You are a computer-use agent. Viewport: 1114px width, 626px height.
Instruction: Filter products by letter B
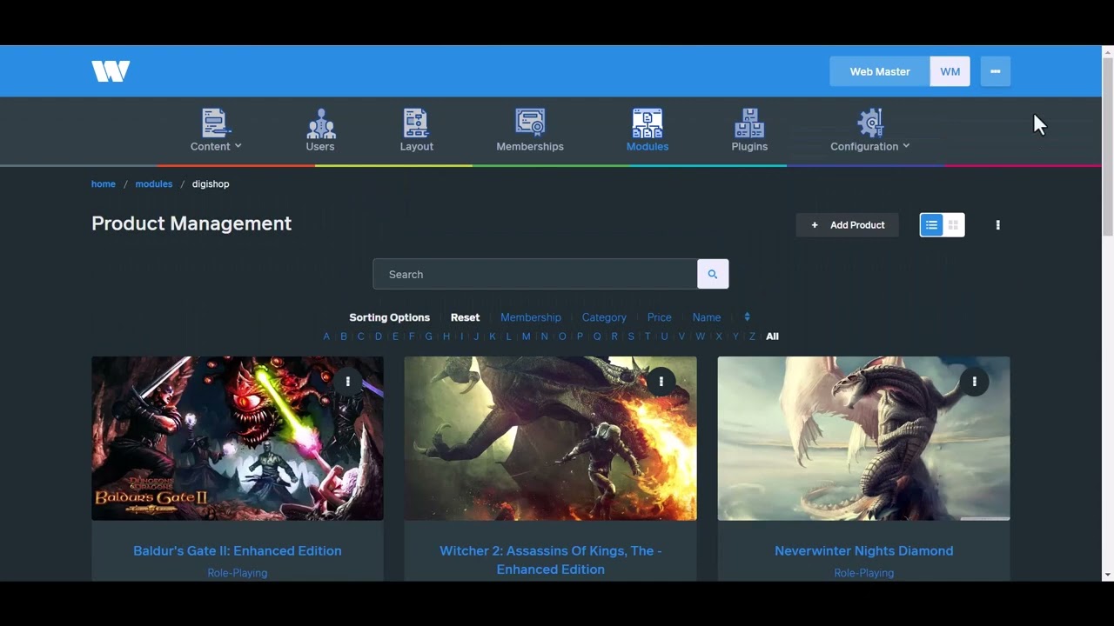[x=344, y=336]
